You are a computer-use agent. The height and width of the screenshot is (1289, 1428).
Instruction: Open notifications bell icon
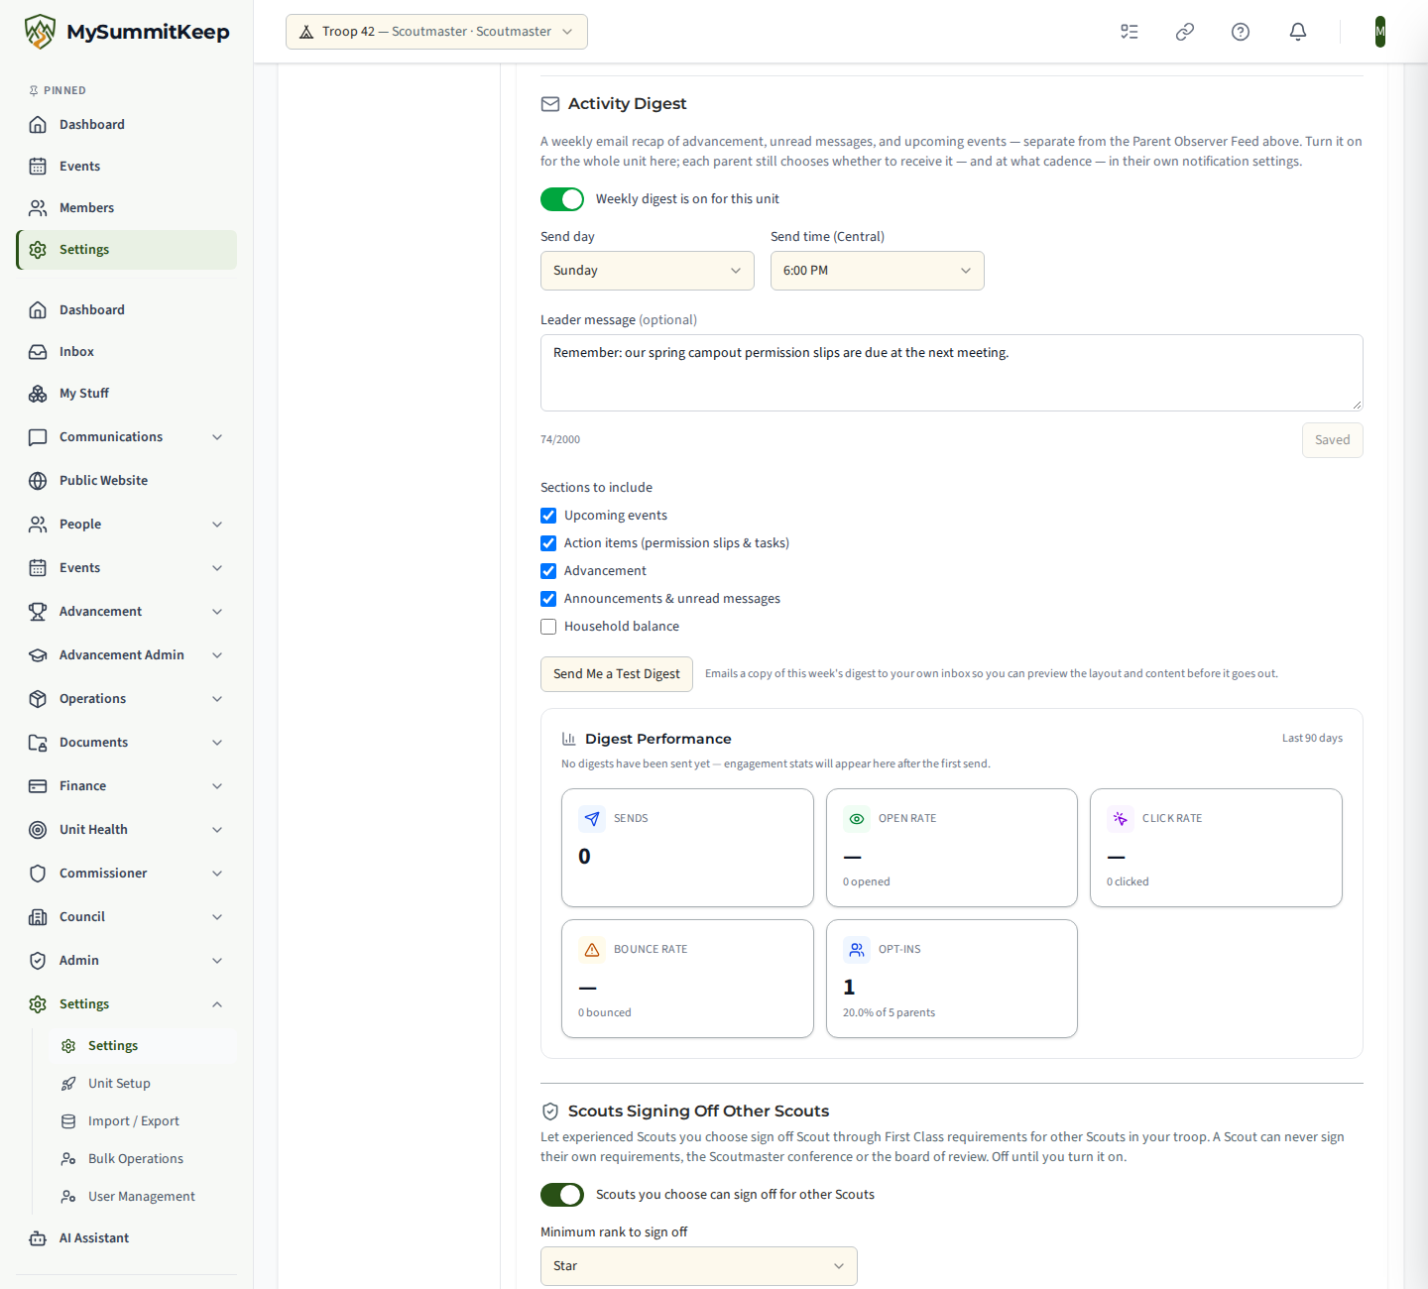click(1298, 32)
